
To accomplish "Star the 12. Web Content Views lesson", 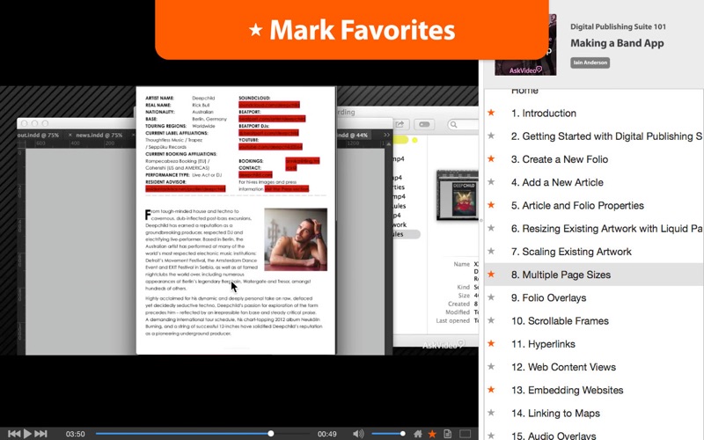I will coord(491,367).
